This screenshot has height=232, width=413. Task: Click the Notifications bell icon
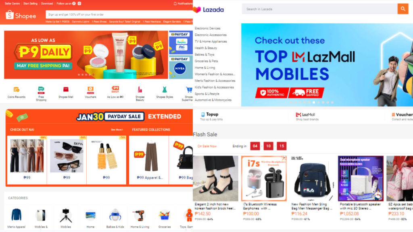[x=175, y=3]
